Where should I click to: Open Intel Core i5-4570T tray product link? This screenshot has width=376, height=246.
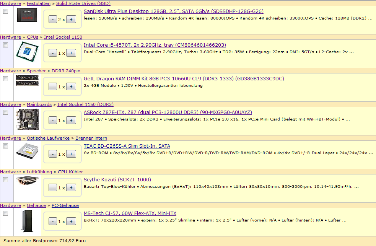tap(155, 45)
